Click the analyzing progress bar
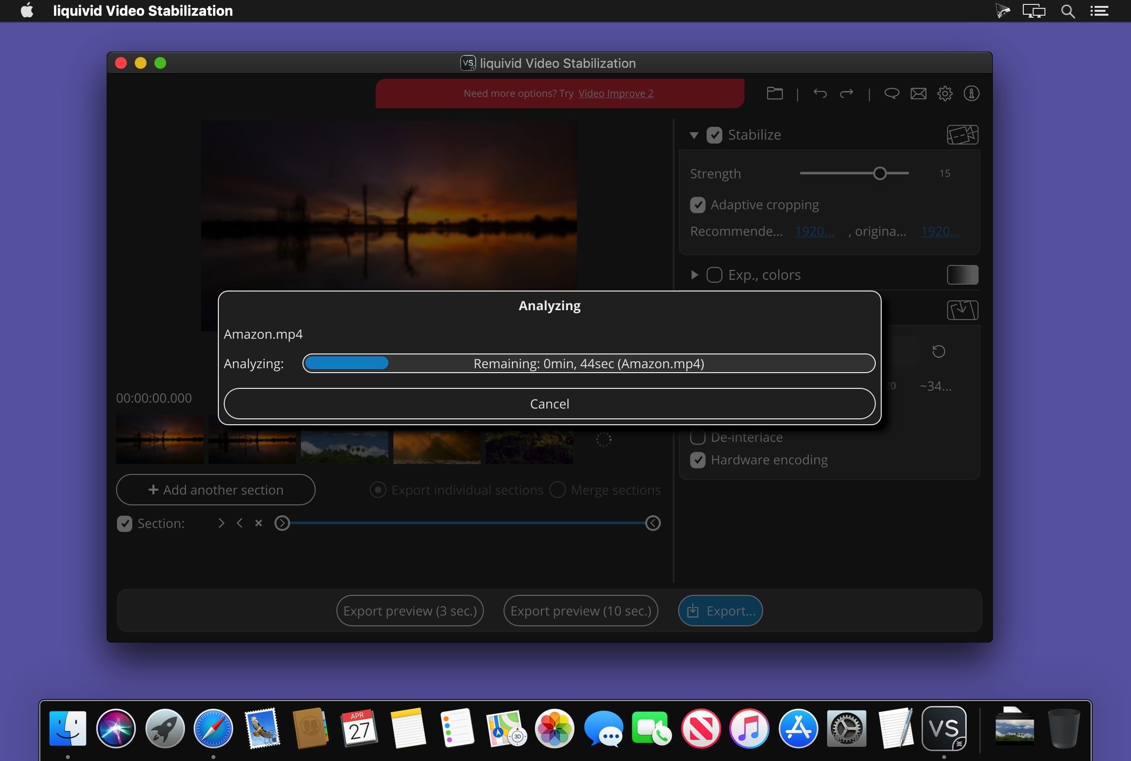 tap(589, 363)
